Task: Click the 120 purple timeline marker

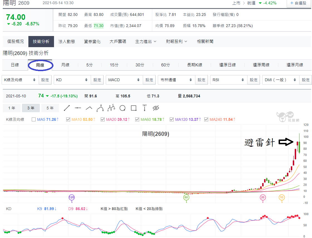Action: click(x=72, y=197)
